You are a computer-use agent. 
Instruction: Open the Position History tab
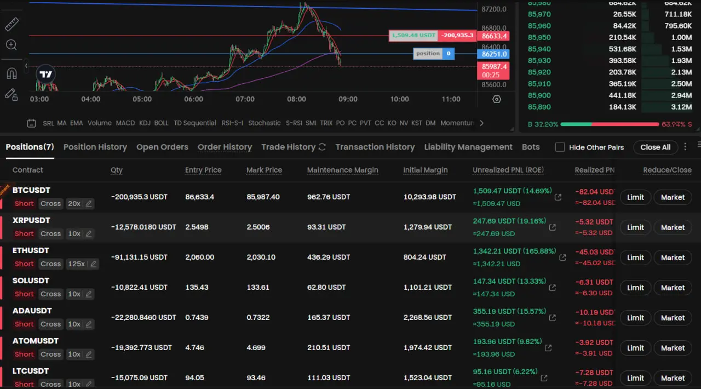95,147
